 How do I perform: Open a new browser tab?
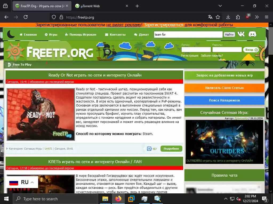coord(137,6)
